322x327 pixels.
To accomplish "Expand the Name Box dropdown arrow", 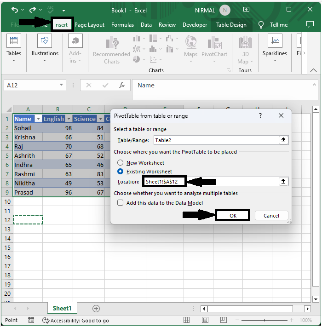I will pos(61,85).
